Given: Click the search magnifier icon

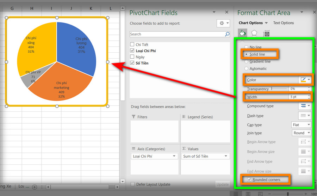Looking at the screenshot, I should coord(227,34).
